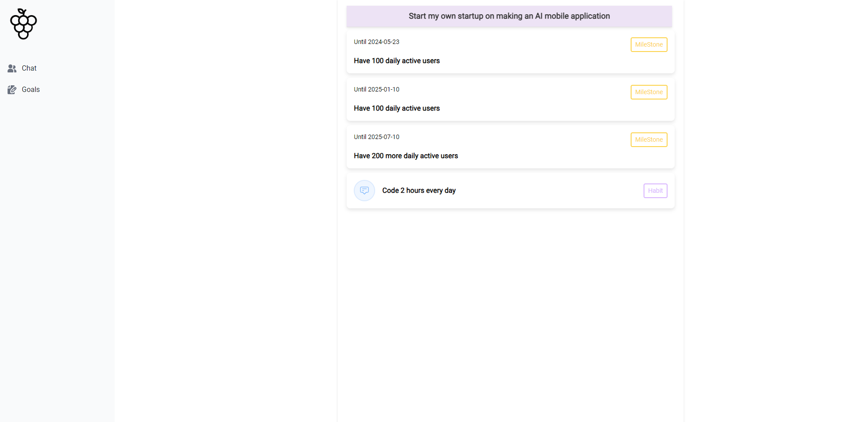Click the Habit tag
The width and height of the screenshot is (852, 422).
tap(655, 191)
